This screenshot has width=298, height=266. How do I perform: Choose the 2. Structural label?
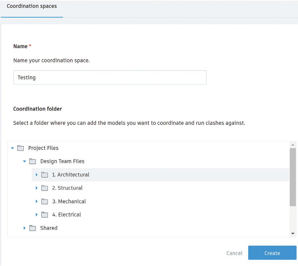click(x=67, y=188)
